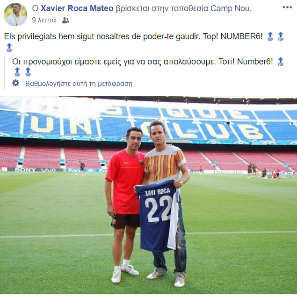Screen dimensions: 297x297
Task: Click the TOP emoji after translated 'Number6!'
Action: (281, 62)
